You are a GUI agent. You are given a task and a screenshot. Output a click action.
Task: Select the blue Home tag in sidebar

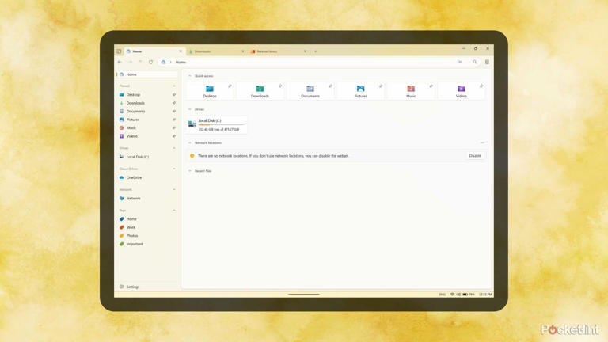click(x=147, y=219)
